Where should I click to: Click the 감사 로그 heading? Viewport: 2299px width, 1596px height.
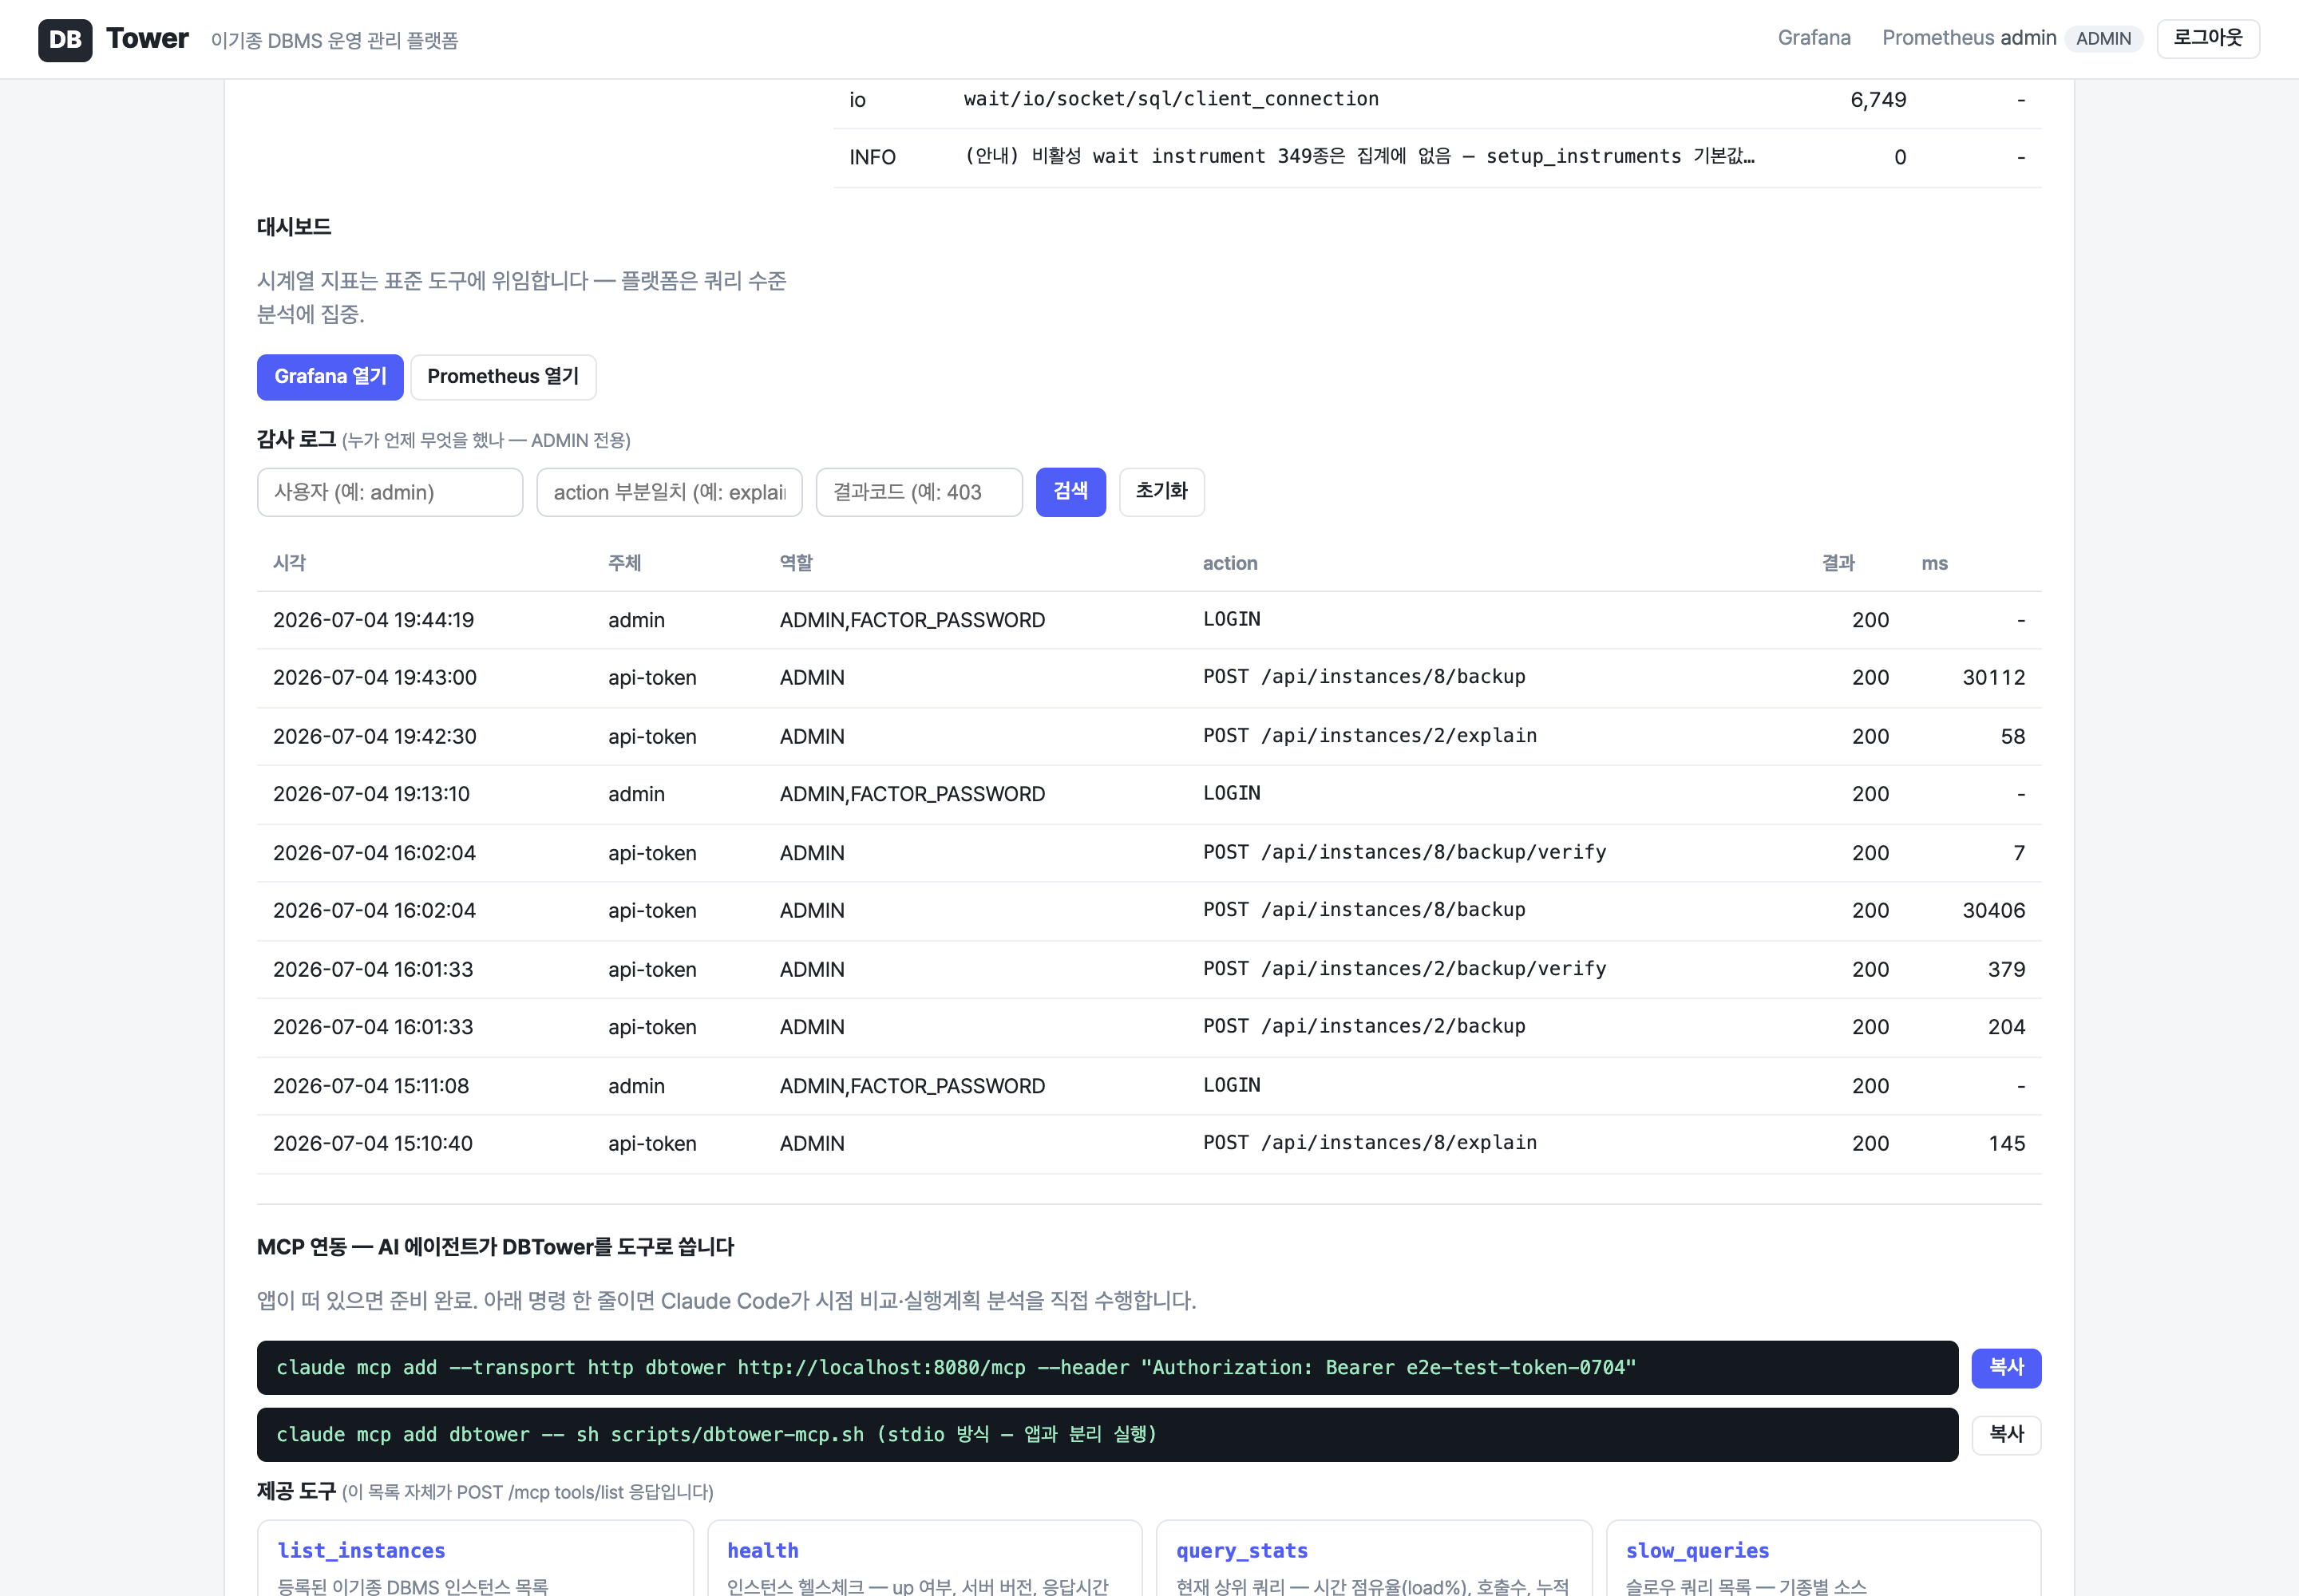(296, 439)
